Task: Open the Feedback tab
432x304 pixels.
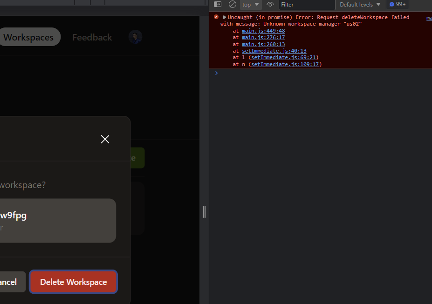Action: tap(92, 37)
